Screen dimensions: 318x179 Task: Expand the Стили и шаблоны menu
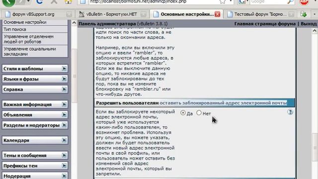tap(64, 69)
